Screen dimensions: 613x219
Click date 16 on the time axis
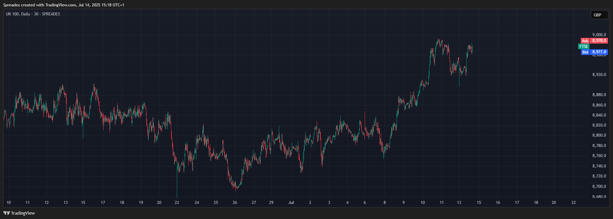pyautogui.click(x=498, y=203)
